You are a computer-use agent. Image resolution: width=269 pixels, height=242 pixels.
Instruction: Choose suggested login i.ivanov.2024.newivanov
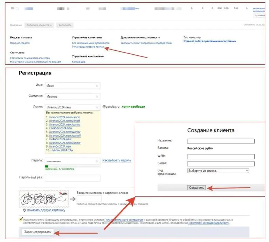pyautogui.click(x=64, y=117)
